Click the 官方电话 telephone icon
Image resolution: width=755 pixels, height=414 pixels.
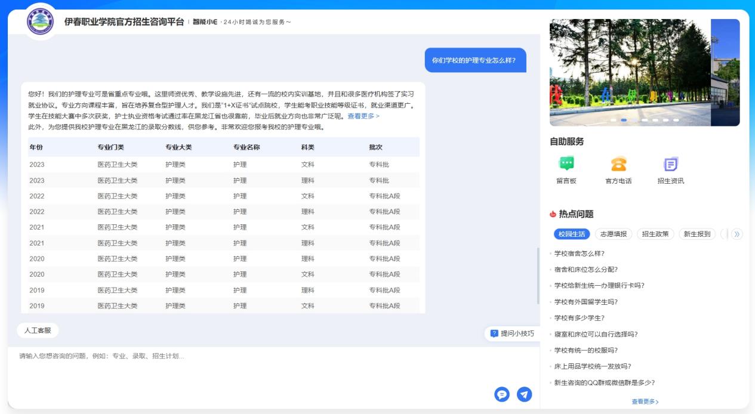pyautogui.click(x=618, y=163)
